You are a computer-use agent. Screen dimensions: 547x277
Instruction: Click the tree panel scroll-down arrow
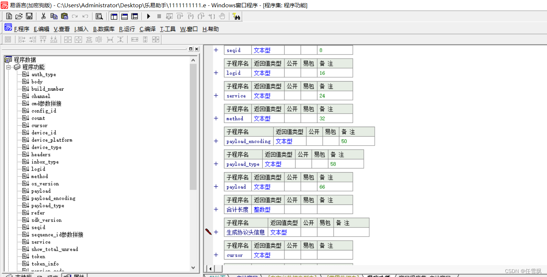[x=193, y=268]
